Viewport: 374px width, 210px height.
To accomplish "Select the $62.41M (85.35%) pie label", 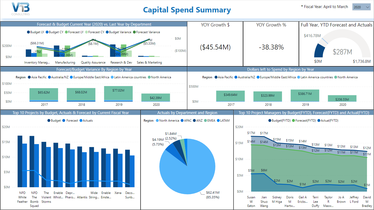I will (x=212, y=195).
